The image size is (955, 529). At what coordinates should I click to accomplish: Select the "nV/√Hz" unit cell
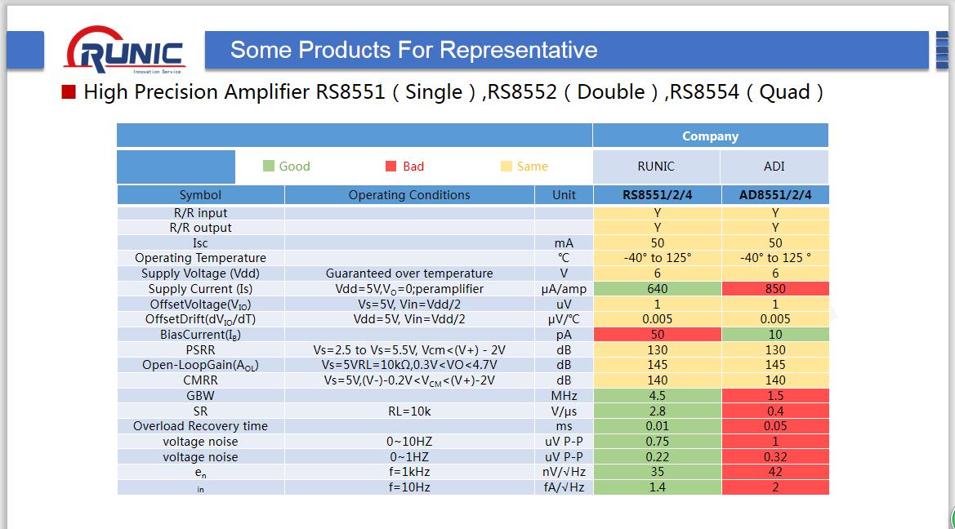pyautogui.click(x=564, y=472)
